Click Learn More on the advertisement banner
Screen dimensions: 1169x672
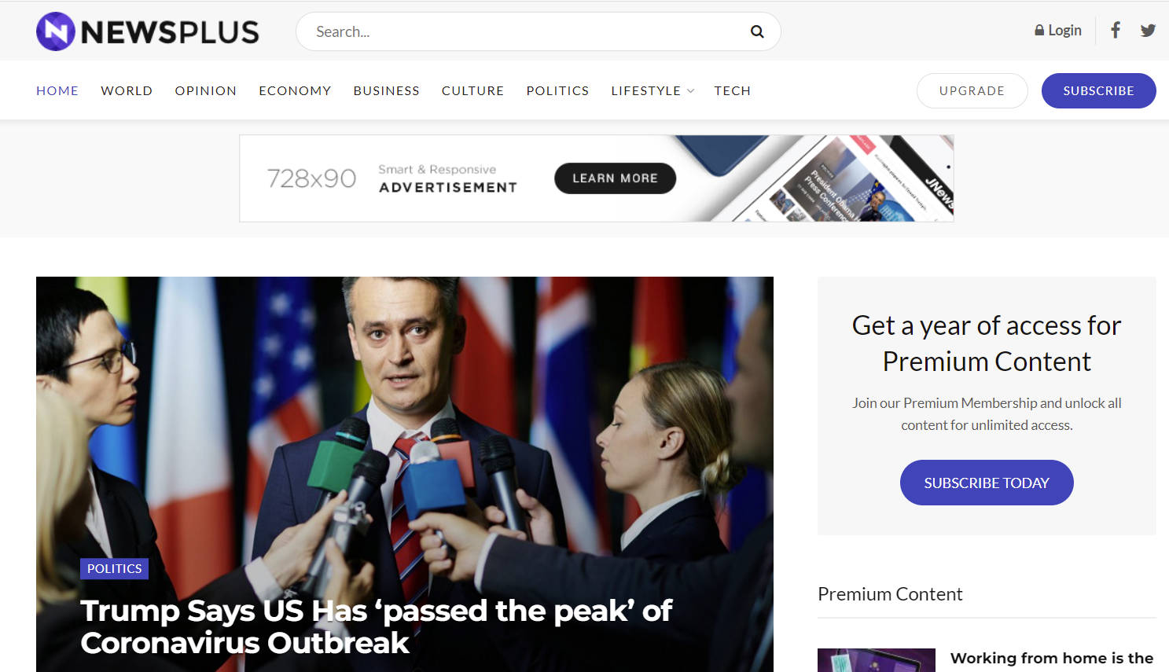click(x=615, y=178)
